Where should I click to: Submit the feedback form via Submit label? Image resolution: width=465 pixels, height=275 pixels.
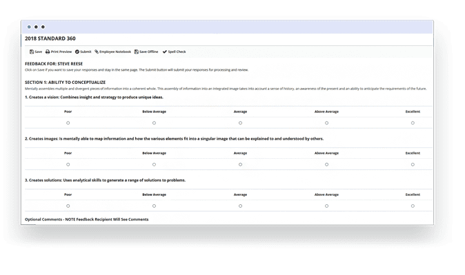(x=86, y=52)
